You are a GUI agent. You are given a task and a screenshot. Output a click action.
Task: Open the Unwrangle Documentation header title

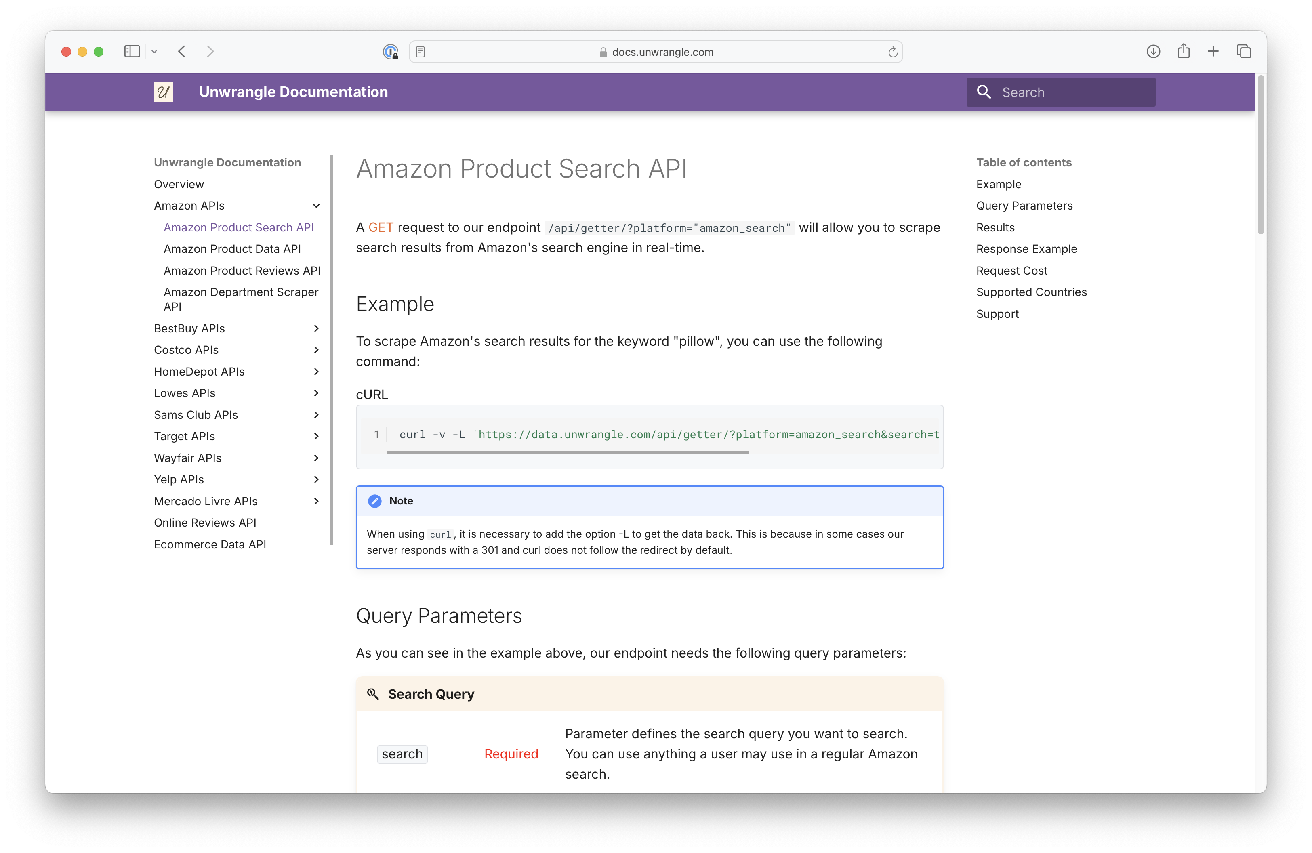pyautogui.click(x=293, y=91)
